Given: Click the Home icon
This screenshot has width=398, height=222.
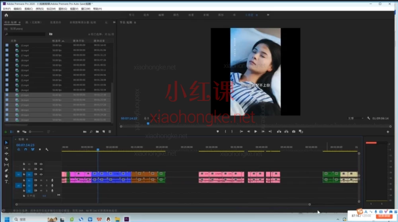Looking at the screenshot, I should [6, 15].
